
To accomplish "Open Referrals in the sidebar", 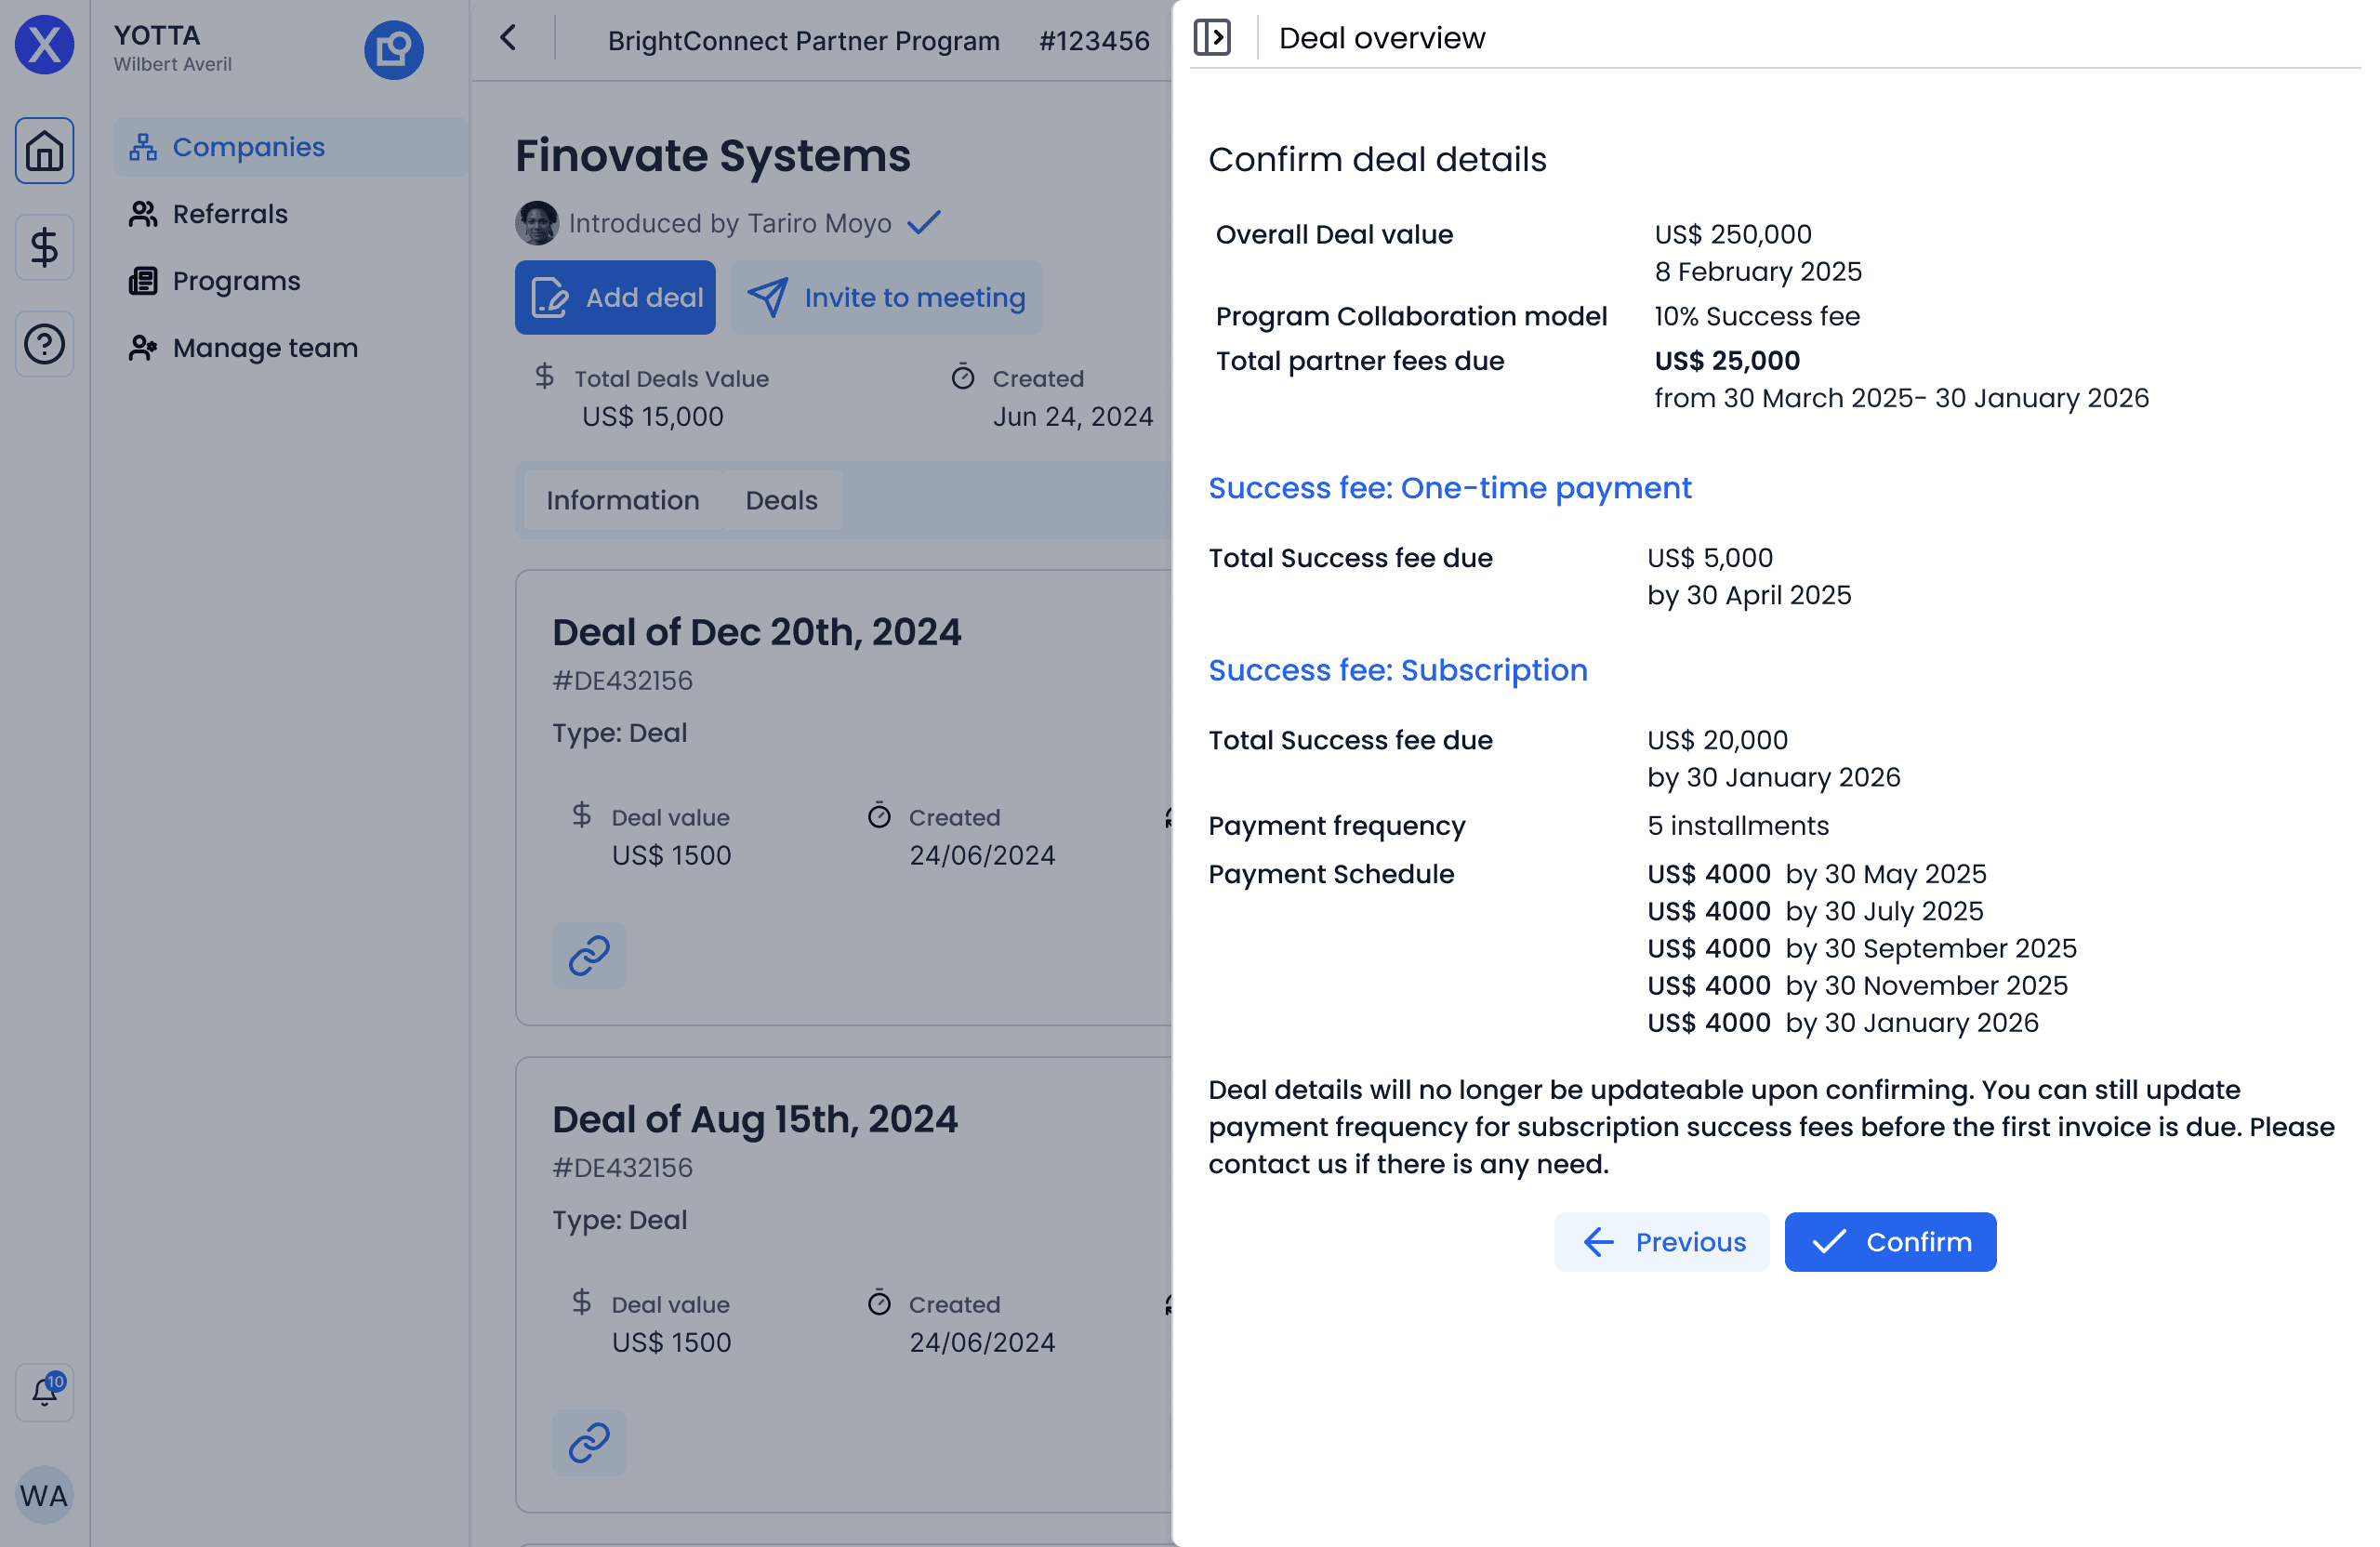I will (230, 214).
